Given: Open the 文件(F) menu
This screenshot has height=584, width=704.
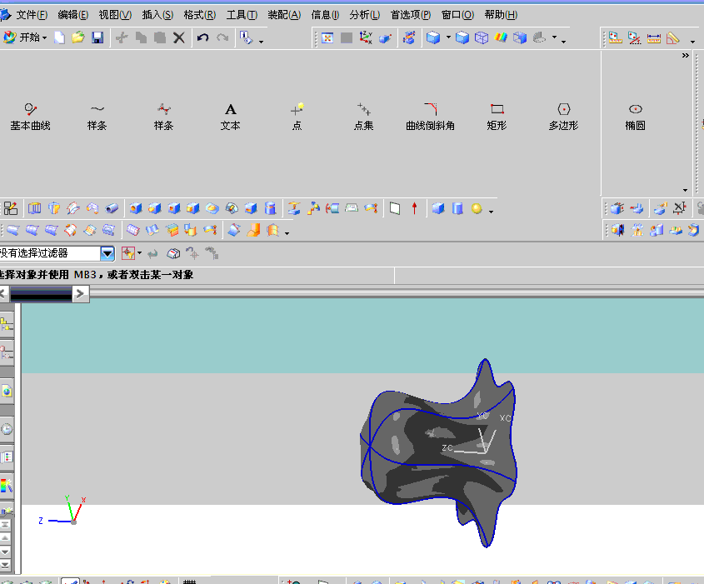Looking at the screenshot, I should 32,15.
